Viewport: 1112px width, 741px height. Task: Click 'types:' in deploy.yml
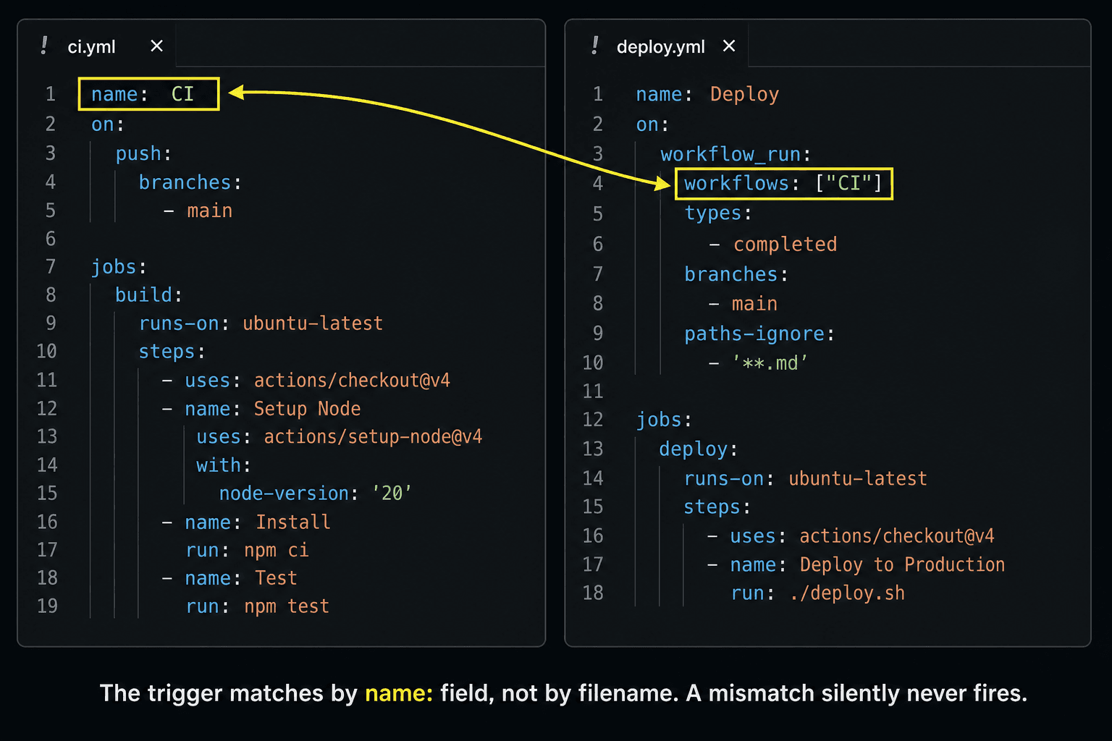click(x=718, y=213)
